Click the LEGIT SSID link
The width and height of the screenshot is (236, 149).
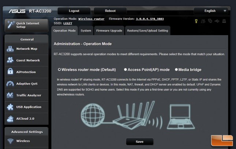click(x=68, y=23)
